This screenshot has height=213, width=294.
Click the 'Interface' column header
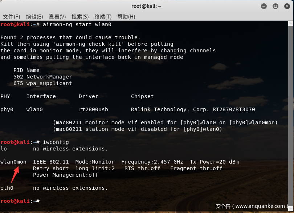(x=41, y=96)
